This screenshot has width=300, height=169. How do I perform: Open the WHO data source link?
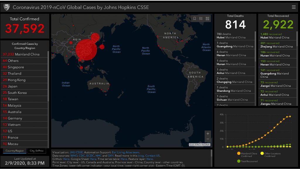click(74, 156)
